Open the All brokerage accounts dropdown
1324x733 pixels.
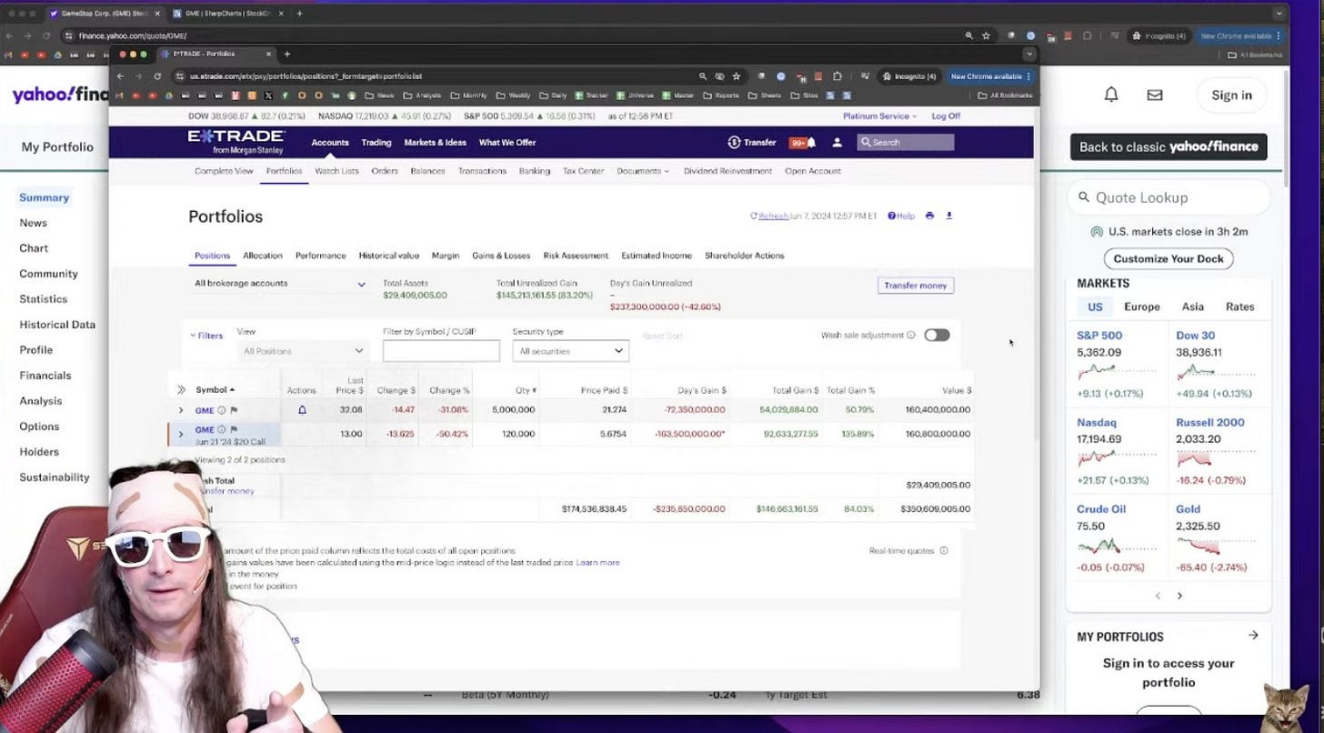[280, 284]
